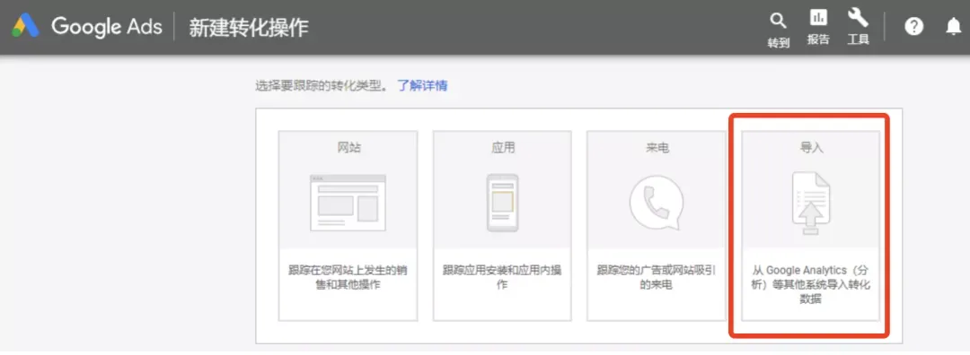Screen dimensions: 970x355
Task: Follow the 了解详情 learn more link
Action: pos(422,86)
